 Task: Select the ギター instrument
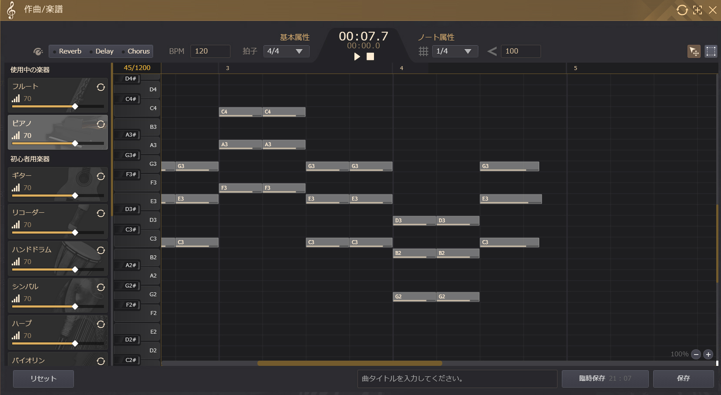point(58,184)
